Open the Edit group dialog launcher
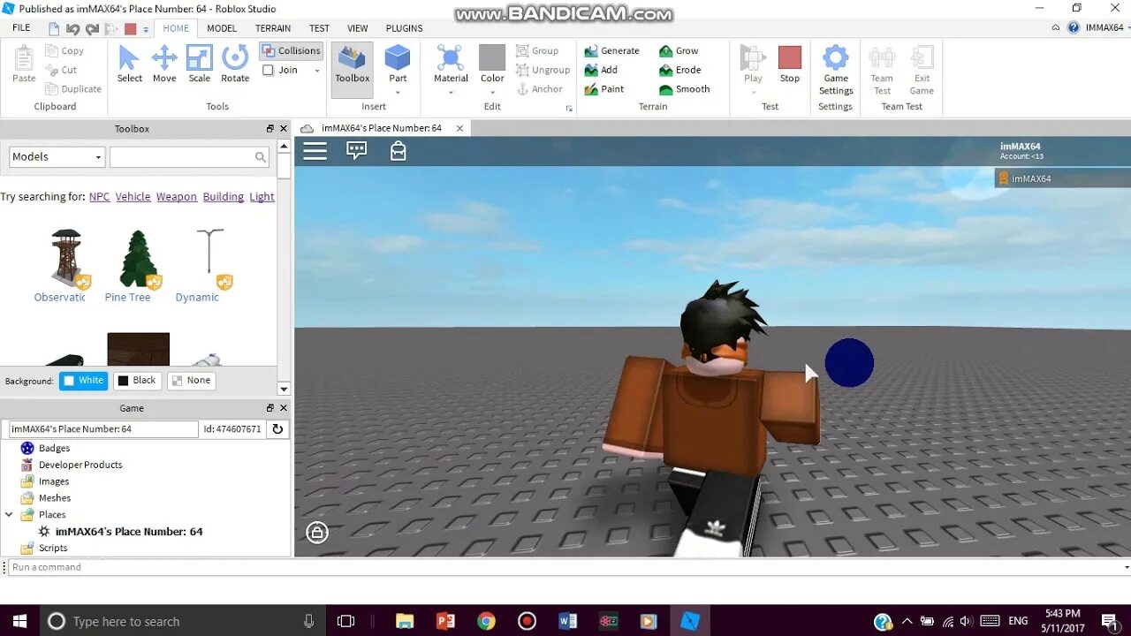This screenshot has width=1131, height=636. coord(569,109)
